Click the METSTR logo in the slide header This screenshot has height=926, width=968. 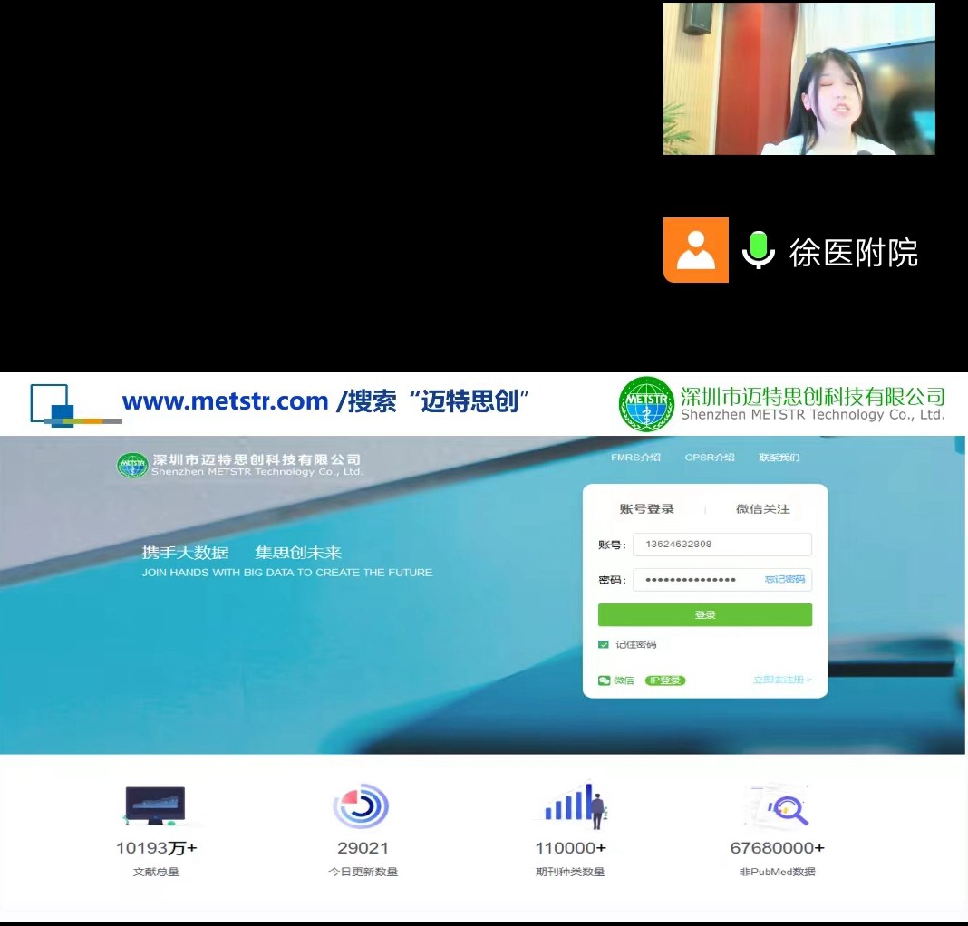click(x=646, y=403)
